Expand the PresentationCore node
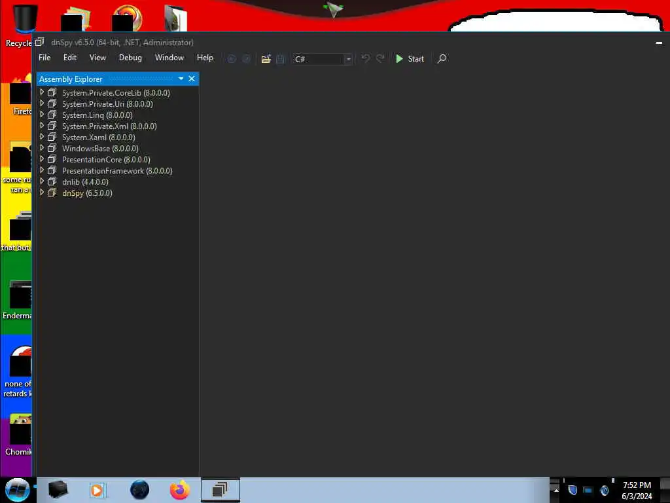The image size is (670, 503). tap(42, 158)
